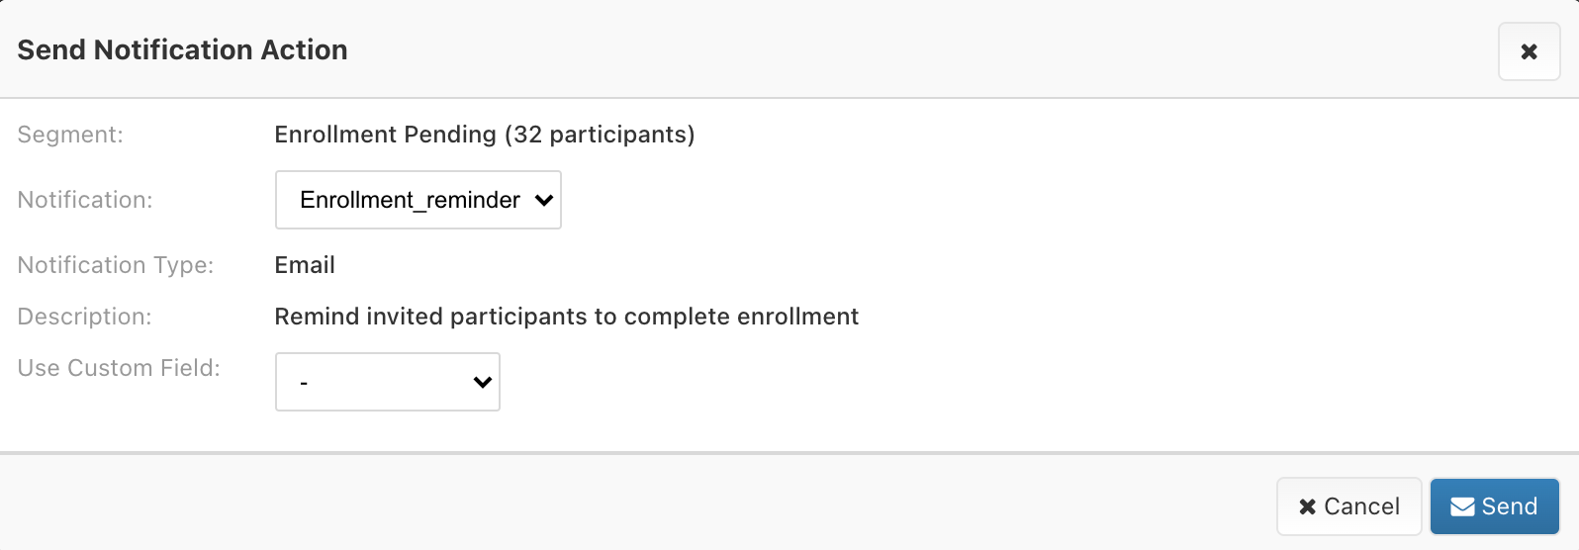The height and width of the screenshot is (550, 1579).
Task: Click the Enrollment Pending segment name
Action: tap(385, 135)
